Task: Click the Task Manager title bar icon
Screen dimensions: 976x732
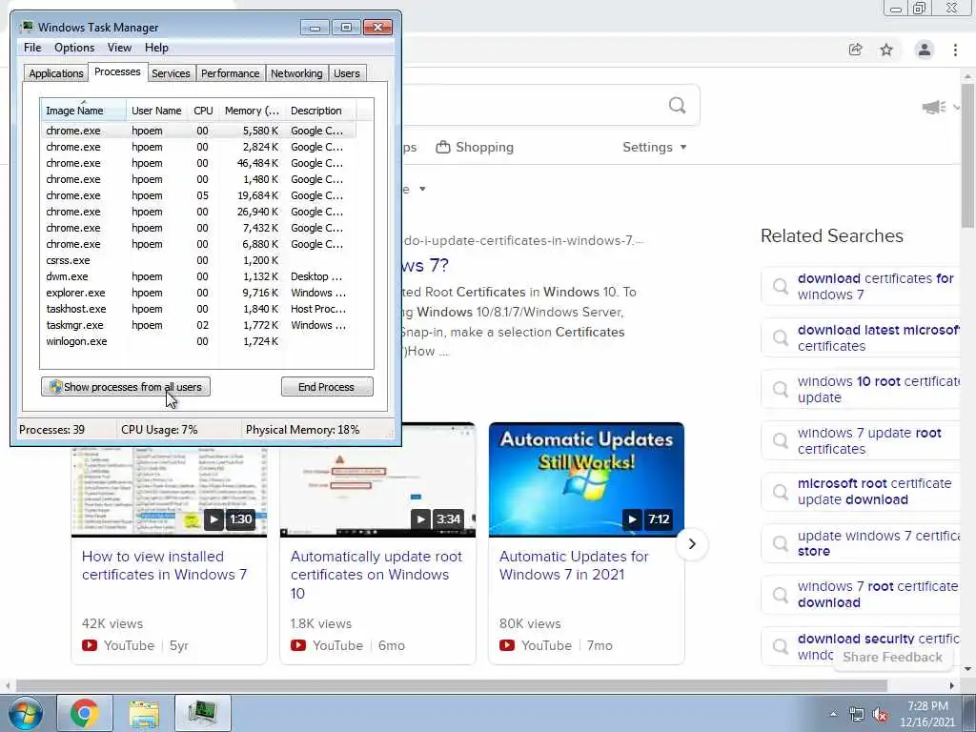Action: click(x=27, y=28)
